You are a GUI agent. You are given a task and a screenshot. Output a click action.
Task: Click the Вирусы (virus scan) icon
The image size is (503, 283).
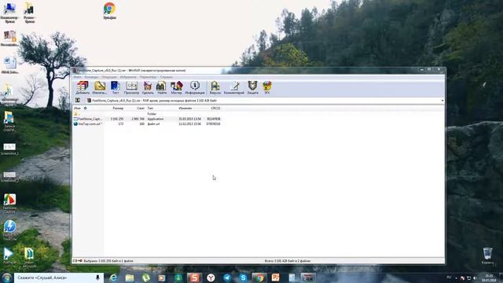click(x=215, y=87)
